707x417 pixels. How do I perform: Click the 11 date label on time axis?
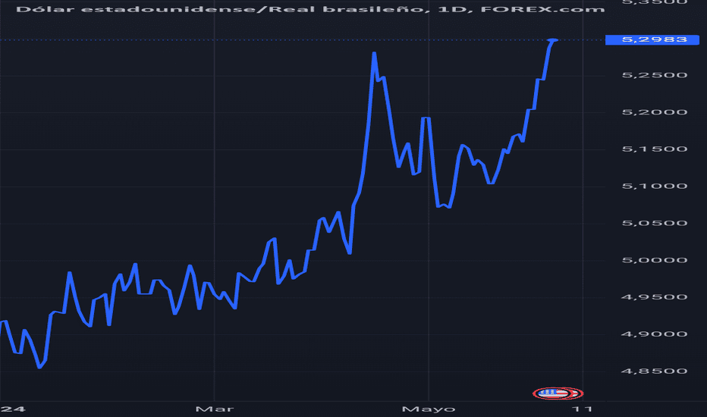[582, 409]
